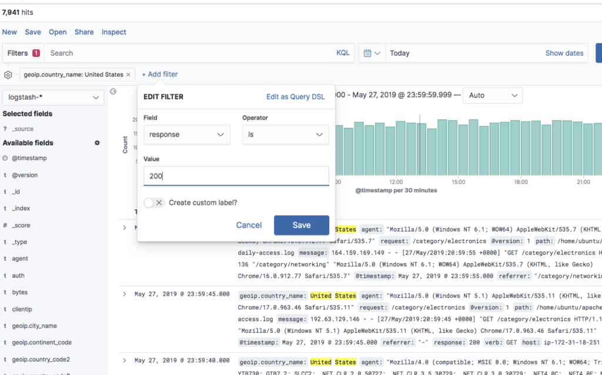Collapse the fields sidebar arrow icon
Screen dimensions: 602x375
113,92
